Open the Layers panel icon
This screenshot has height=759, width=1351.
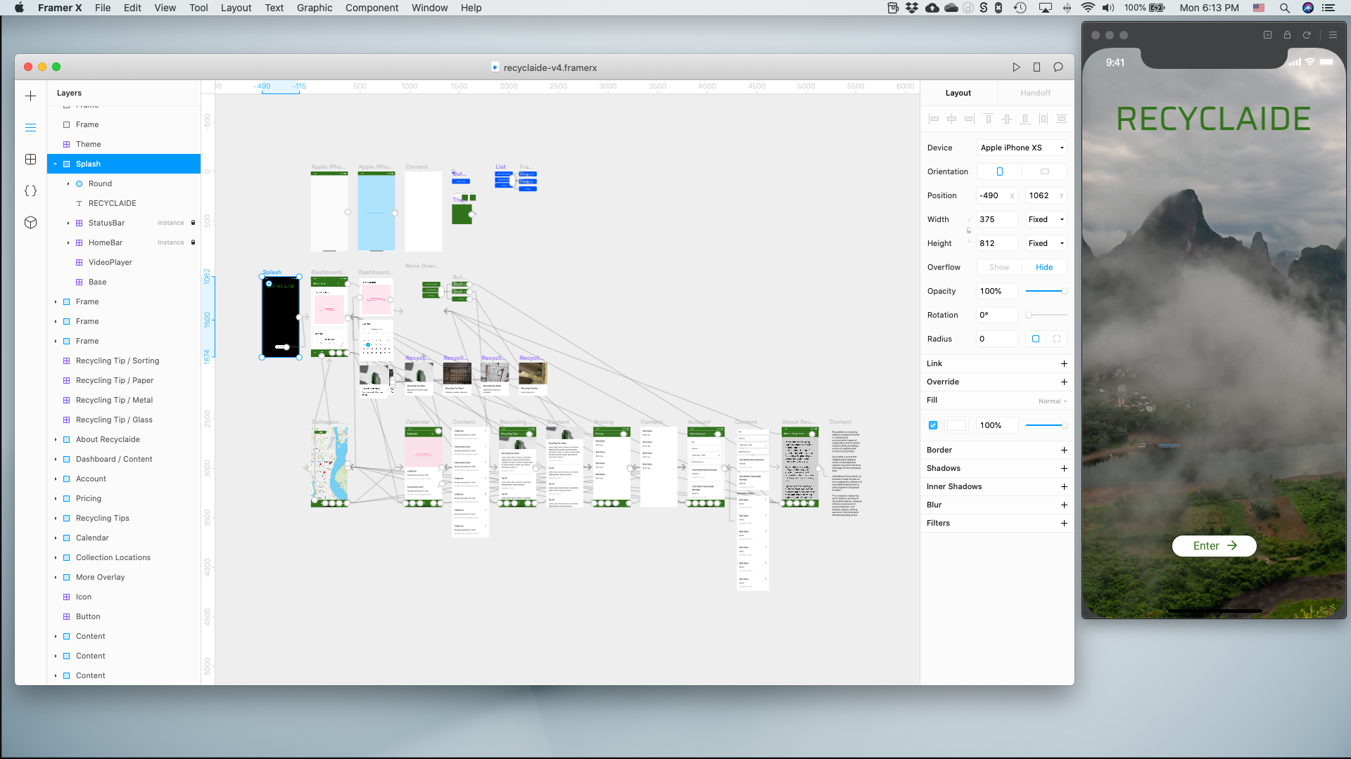pyautogui.click(x=30, y=128)
